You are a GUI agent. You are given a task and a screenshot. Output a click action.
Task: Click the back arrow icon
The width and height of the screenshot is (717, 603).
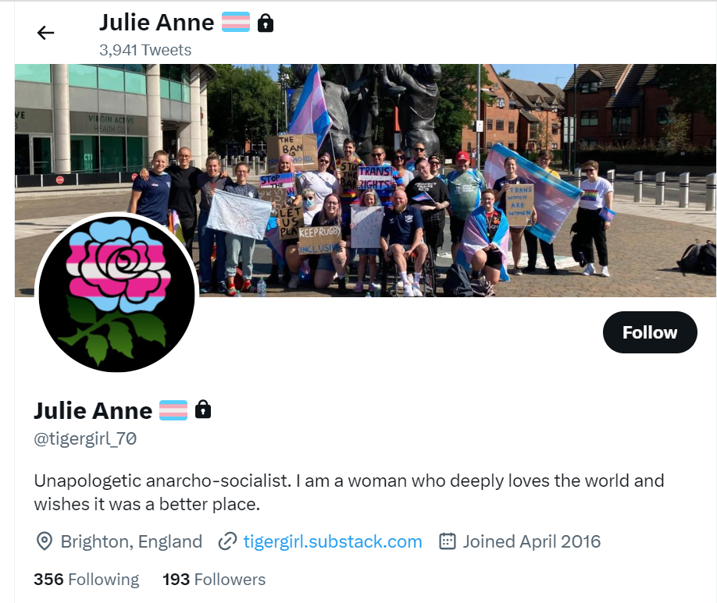point(46,33)
